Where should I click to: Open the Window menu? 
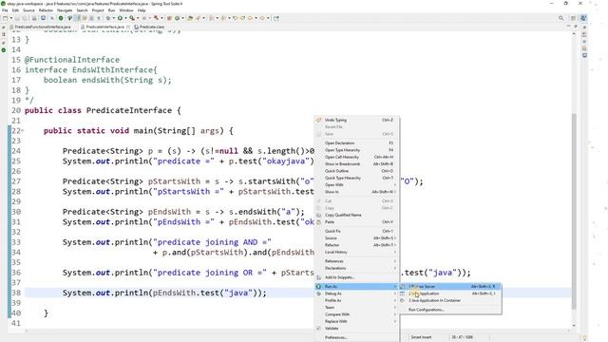click(126, 10)
